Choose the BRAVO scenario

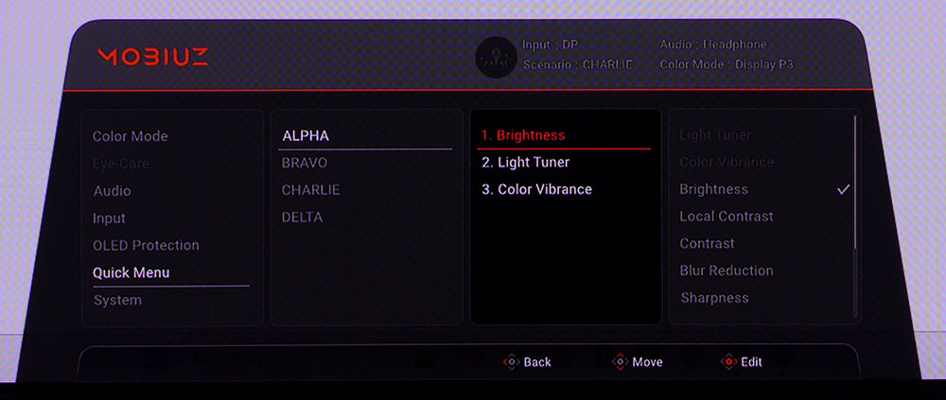305,163
